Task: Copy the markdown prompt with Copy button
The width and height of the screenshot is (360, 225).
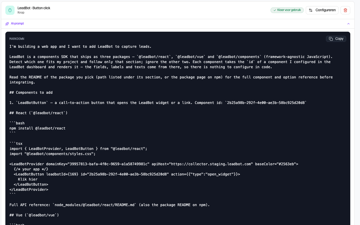Action: (336, 39)
